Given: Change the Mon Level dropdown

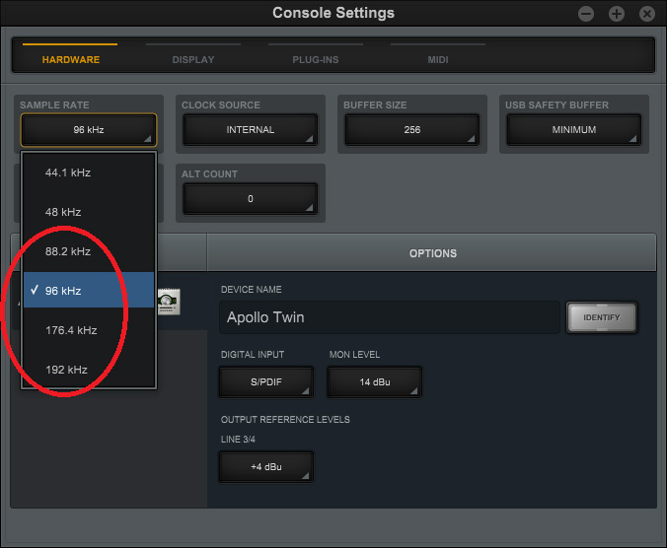Looking at the screenshot, I should (375, 381).
